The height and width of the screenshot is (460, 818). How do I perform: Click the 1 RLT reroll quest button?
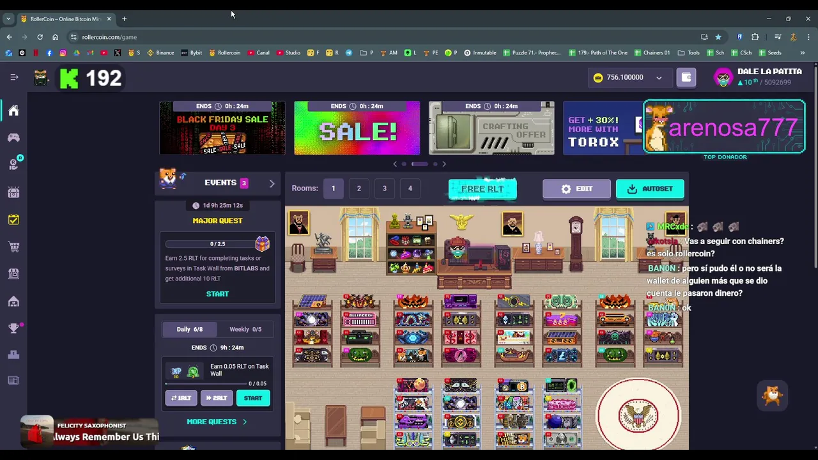[x=181, y=398]
